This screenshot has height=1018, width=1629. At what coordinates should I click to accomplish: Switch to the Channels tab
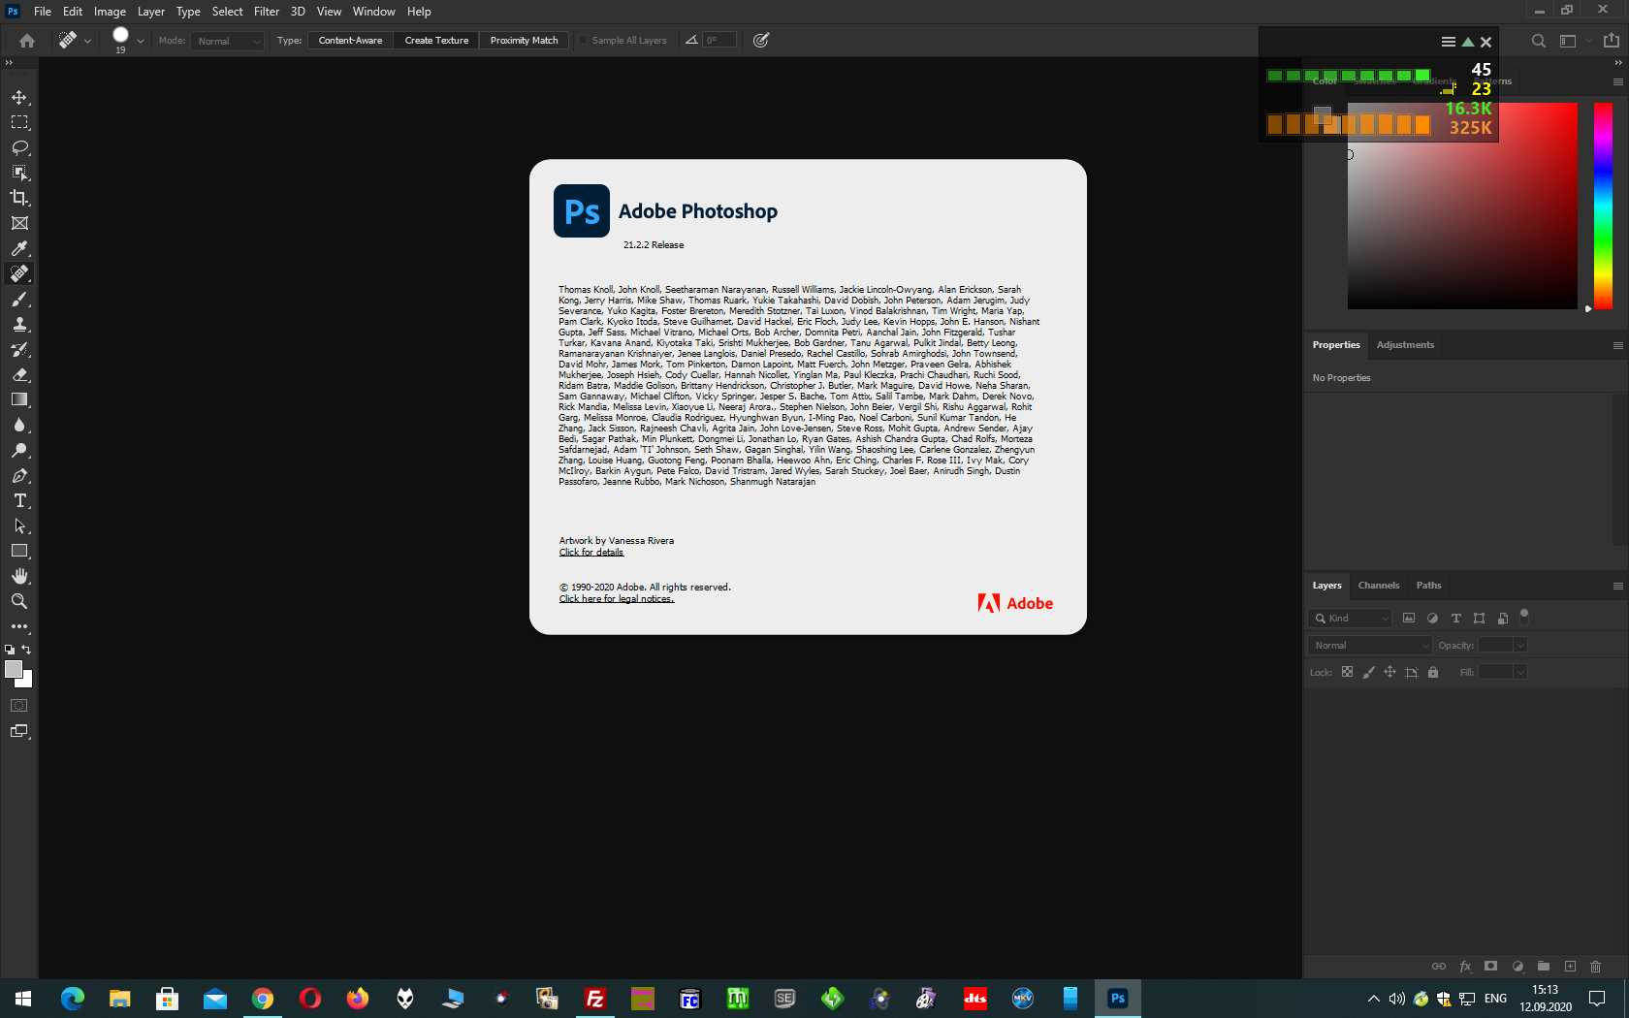[x=1378, y=586]
